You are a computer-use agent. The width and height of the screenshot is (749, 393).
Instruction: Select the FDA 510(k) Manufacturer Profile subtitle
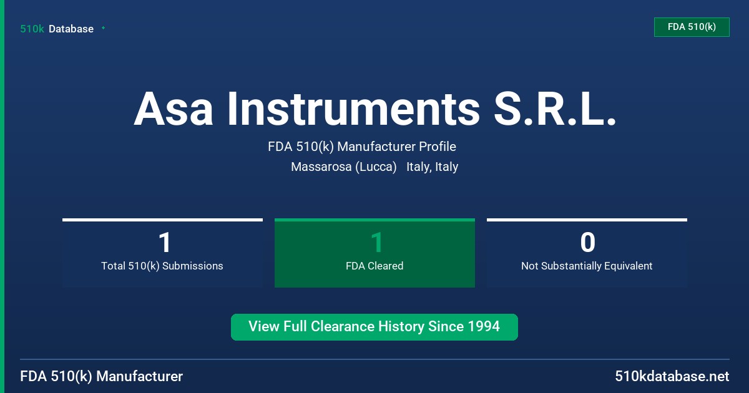362,147
